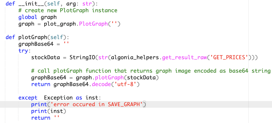The height and width of the screenshot is (123, 272).
Task: Click the 'error occured in SAVE_GRAPH' string
Action: click(x=96, y=104)
